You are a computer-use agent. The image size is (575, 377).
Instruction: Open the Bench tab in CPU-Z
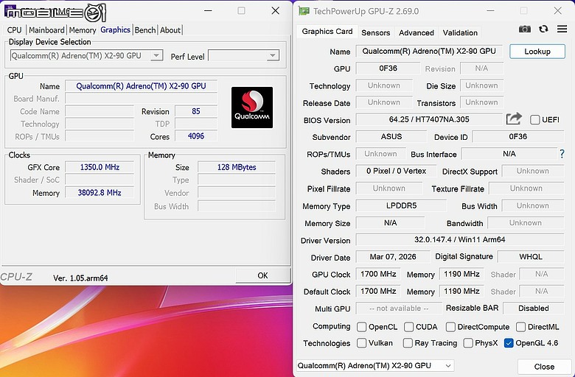pos(144,30)
